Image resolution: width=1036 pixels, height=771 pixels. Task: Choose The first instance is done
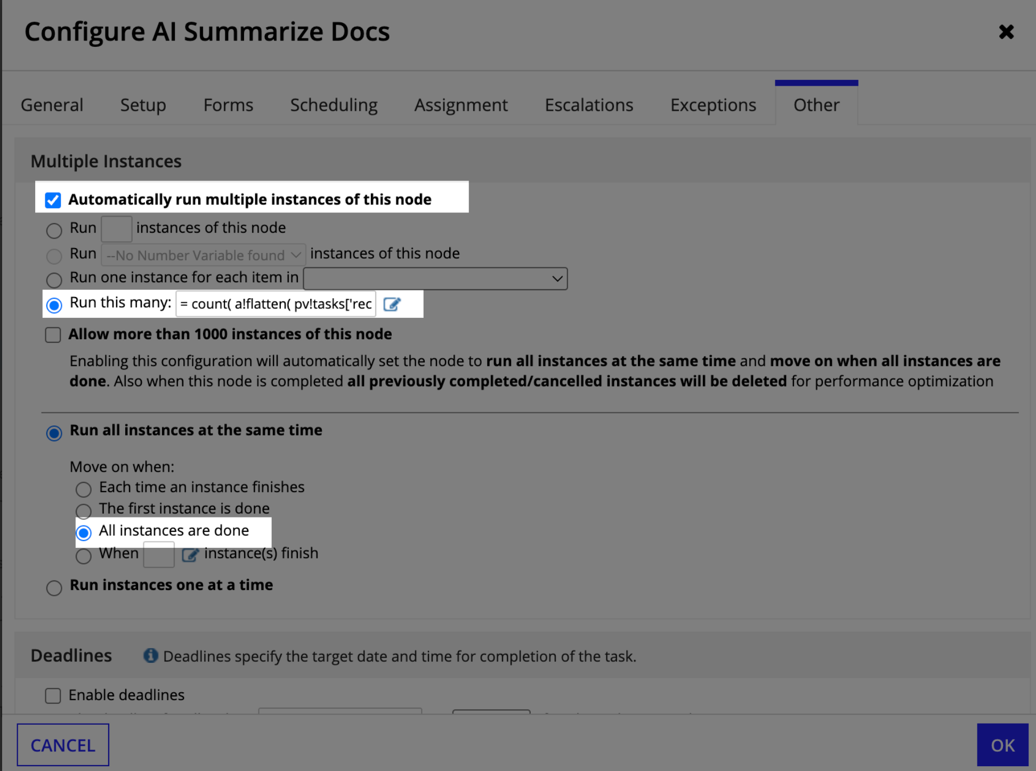pyautogui.click(x=84, y=511)
